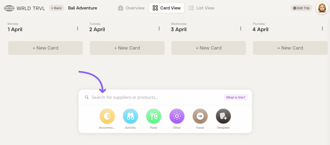
Task: Choose the Travel arrow icon
Action: (x=200, y=116)
